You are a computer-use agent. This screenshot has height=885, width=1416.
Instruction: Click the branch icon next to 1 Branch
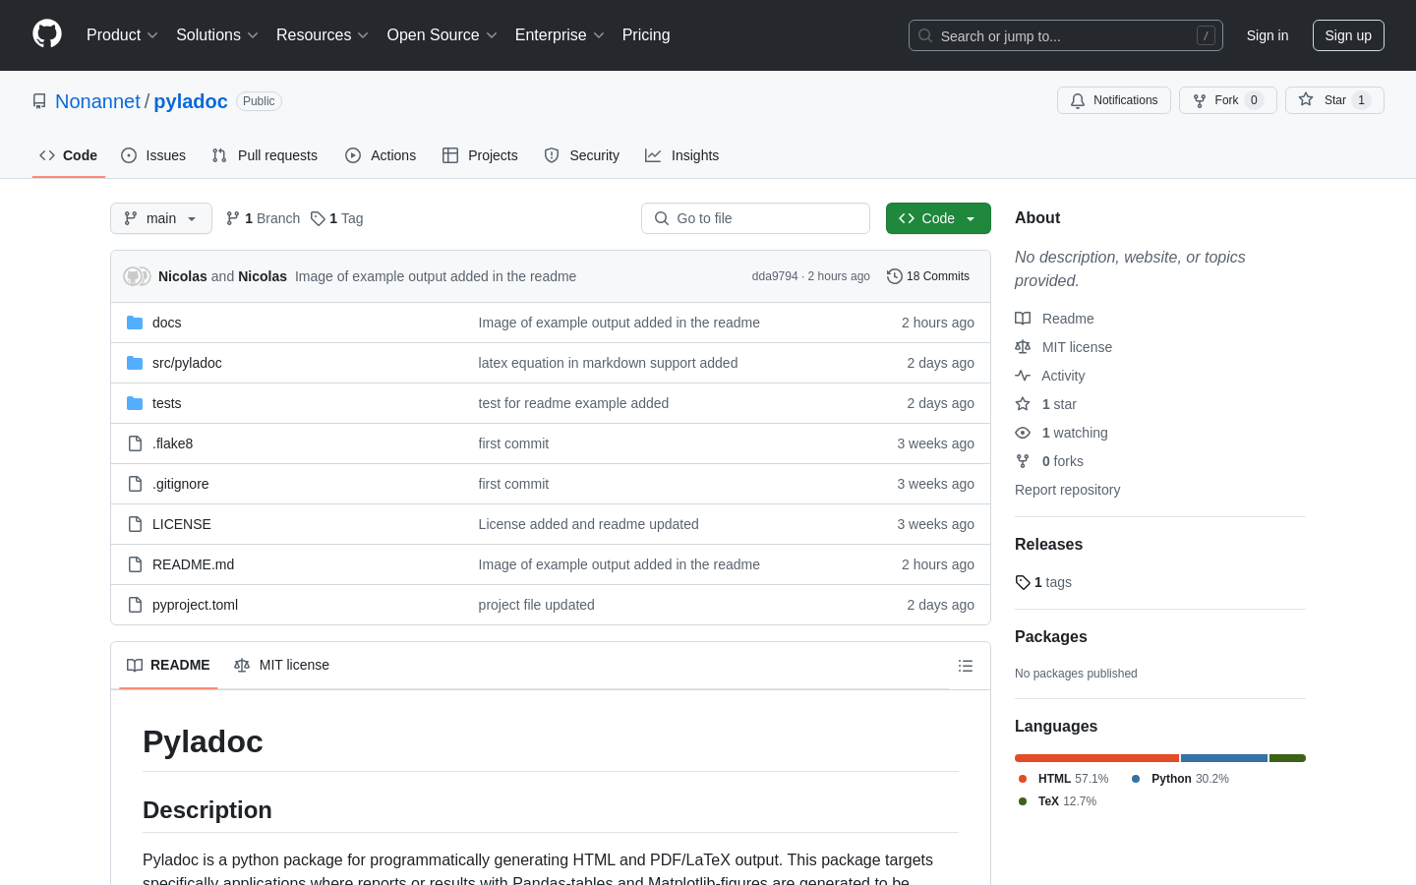point(233,218)
